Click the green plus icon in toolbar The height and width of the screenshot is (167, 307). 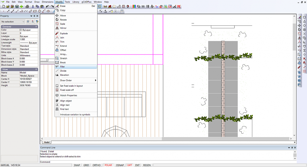(21, 7)
